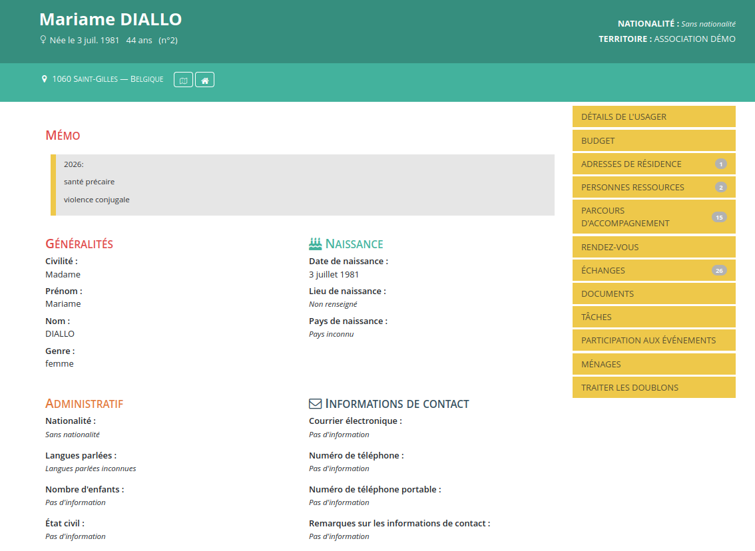This screenshot has height=551, width=755.
Task: Click the envelope icon next to Informations de contact
Action: coord(316,404)
